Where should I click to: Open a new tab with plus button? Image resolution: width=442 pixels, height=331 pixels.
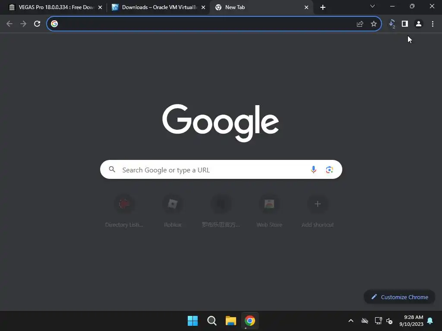[323, 7]
